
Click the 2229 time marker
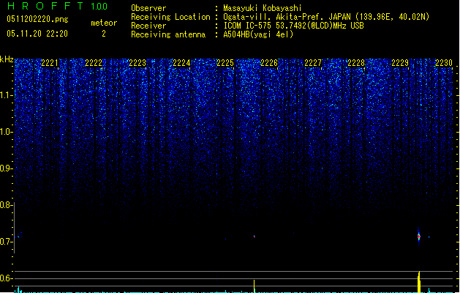pyautogui.click(x=400, y=63)
